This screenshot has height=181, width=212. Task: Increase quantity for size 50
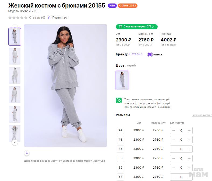pos(189,158)
